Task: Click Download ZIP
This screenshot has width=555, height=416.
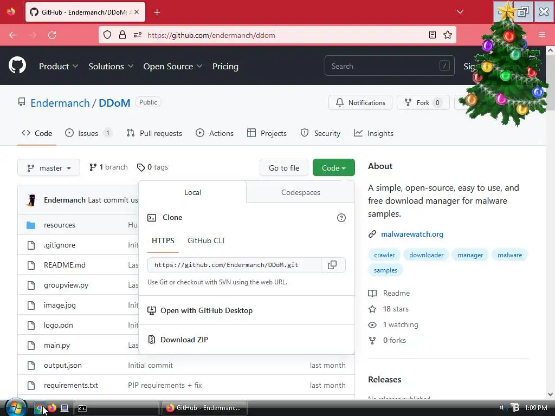Action: click(184, 340)
